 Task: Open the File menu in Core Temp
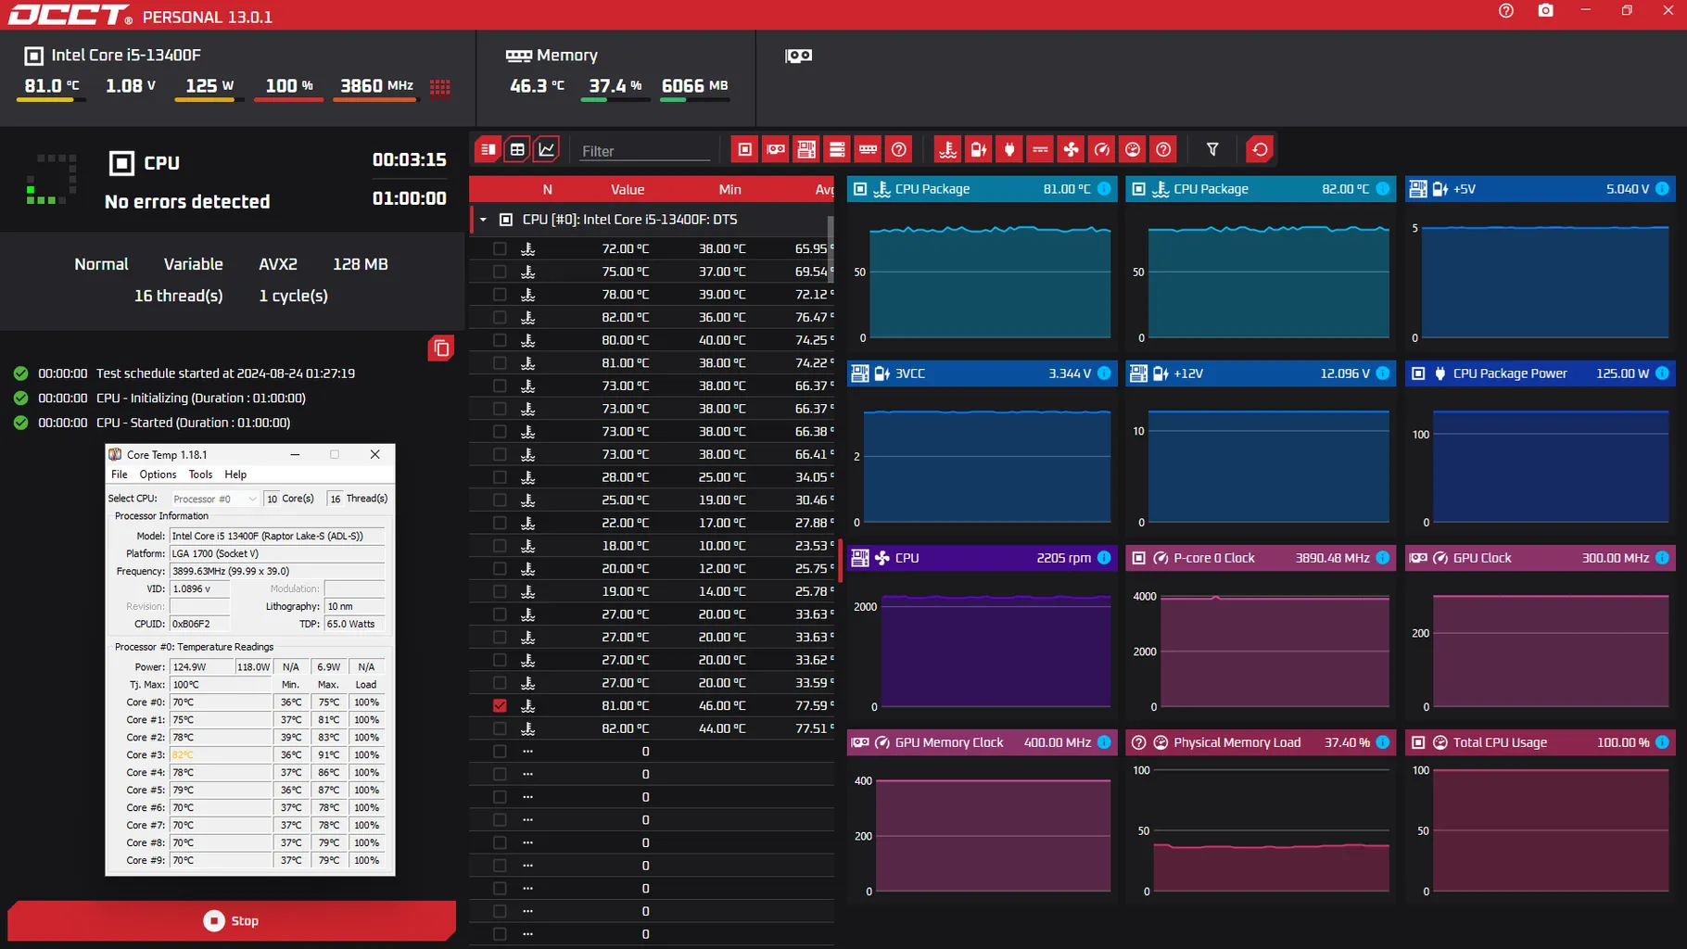[120, 474]
